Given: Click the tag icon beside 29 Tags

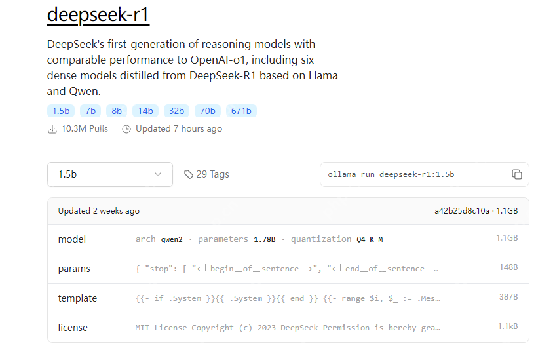Looking at the screenshot, I should pos(189,174).
